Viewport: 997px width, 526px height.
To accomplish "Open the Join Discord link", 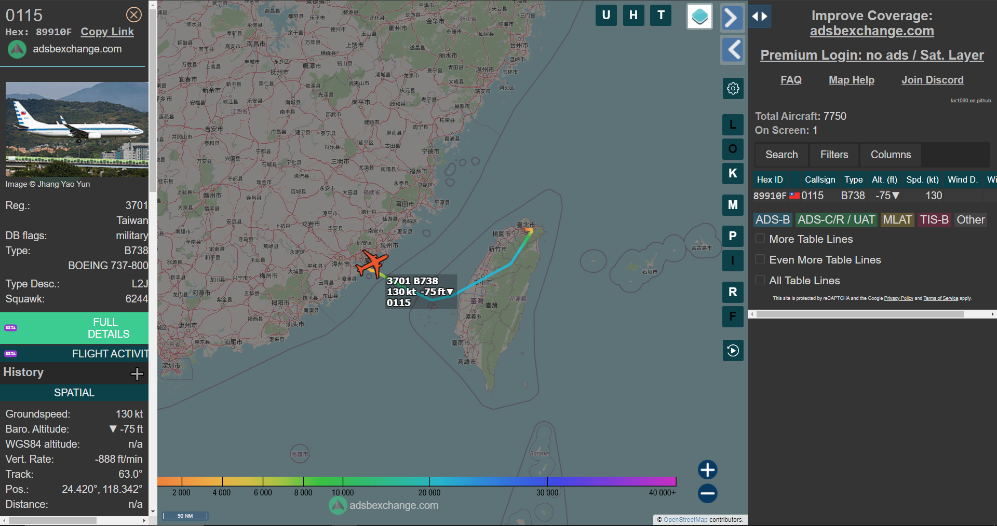I will pyautogui.click(x=933, y=80).
